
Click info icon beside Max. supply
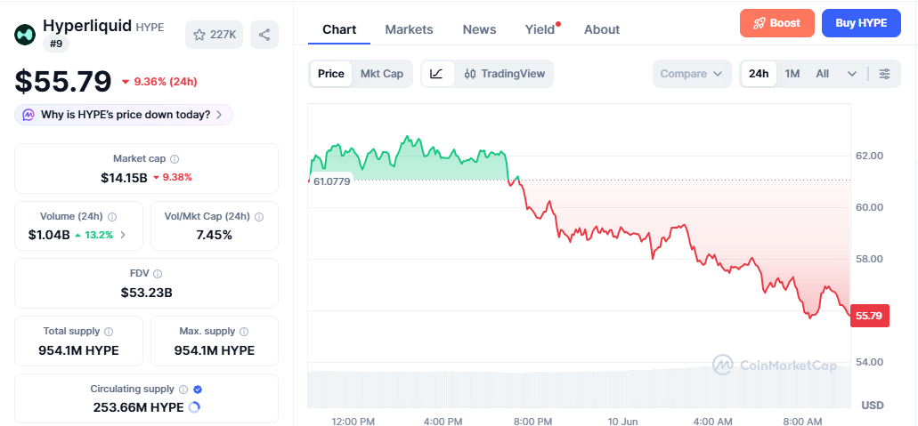244,331
